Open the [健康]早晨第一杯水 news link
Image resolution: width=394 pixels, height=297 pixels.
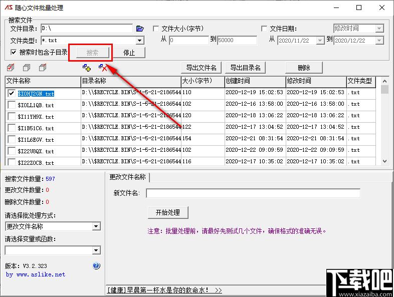(164, 290)
